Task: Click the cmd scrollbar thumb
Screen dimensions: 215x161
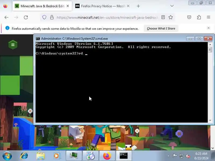Action: point(210,50)
